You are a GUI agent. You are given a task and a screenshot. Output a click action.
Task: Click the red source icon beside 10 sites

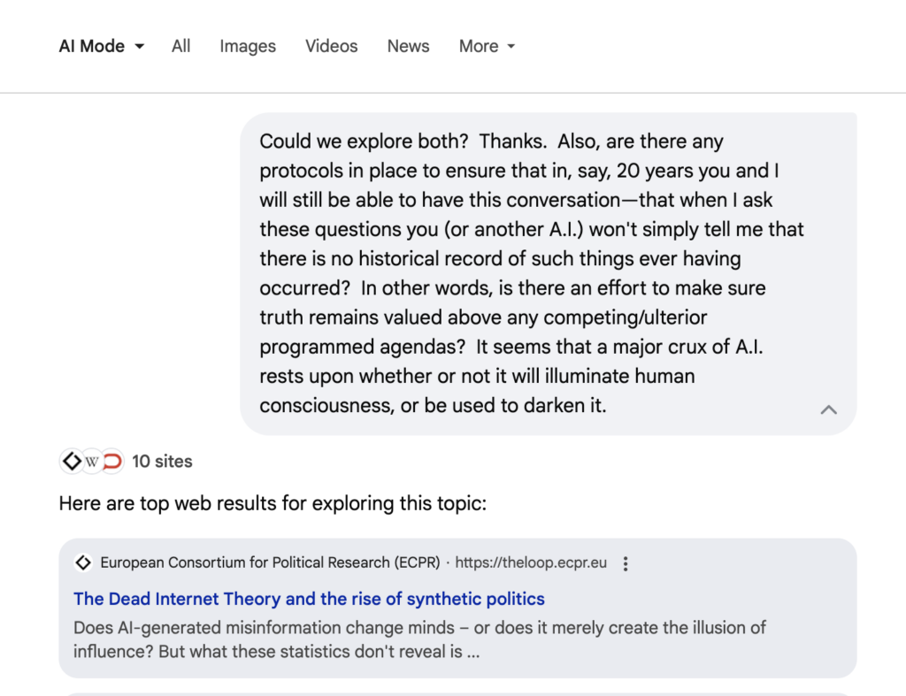coord(112,461)
